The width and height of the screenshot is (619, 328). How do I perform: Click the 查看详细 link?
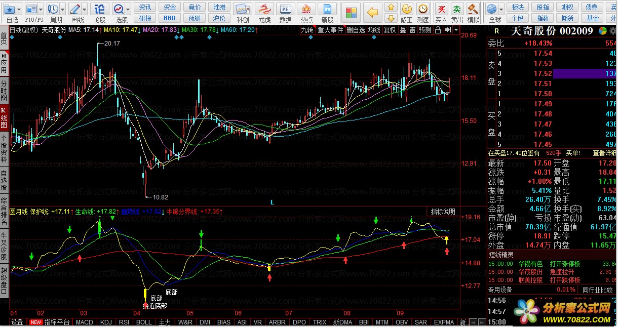point(604,153)
